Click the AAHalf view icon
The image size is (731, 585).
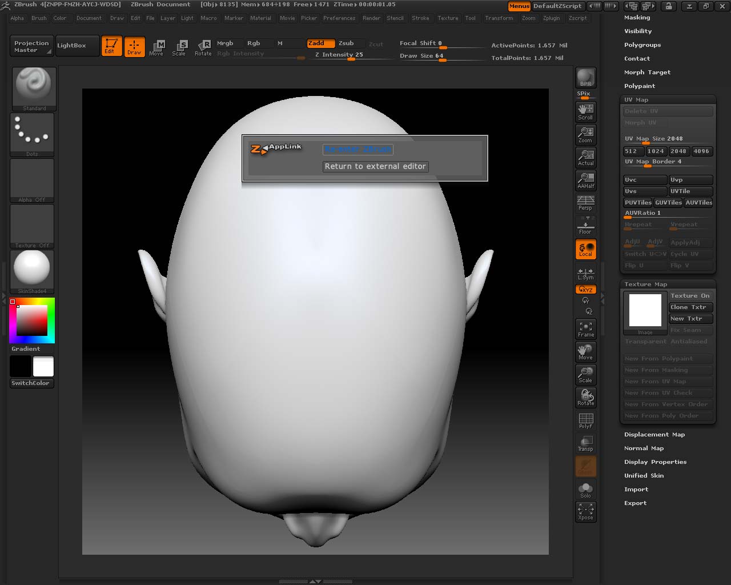click(585, 180)
